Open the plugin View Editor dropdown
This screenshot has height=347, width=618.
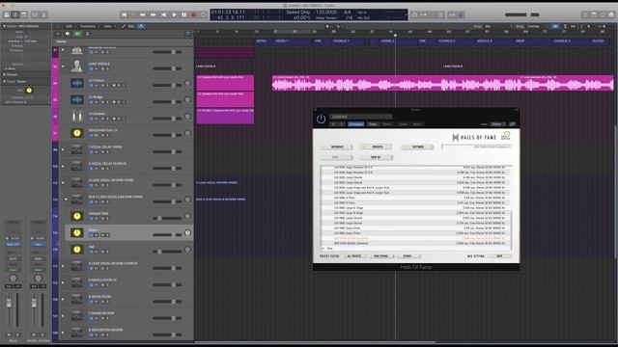(497, 124)
